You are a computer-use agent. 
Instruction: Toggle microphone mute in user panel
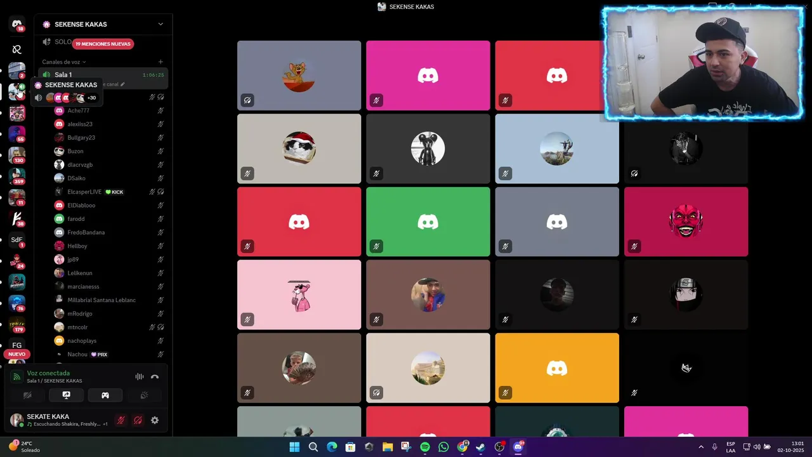(x=121, y=420)
